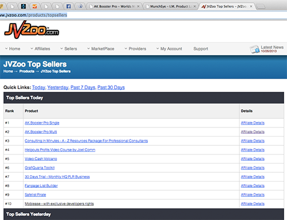Jump to Past 7 Days quick link
The image size is (287, 220).
83,87
